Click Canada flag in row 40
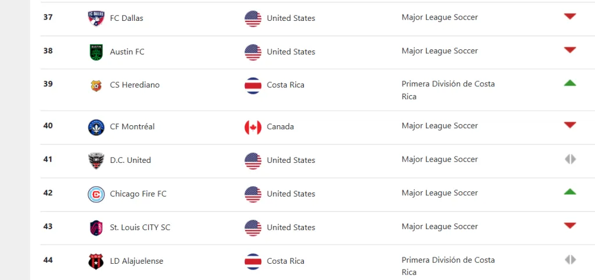This screenshot has height=280, width=595. pyautogui.click(x=253, y=127)
